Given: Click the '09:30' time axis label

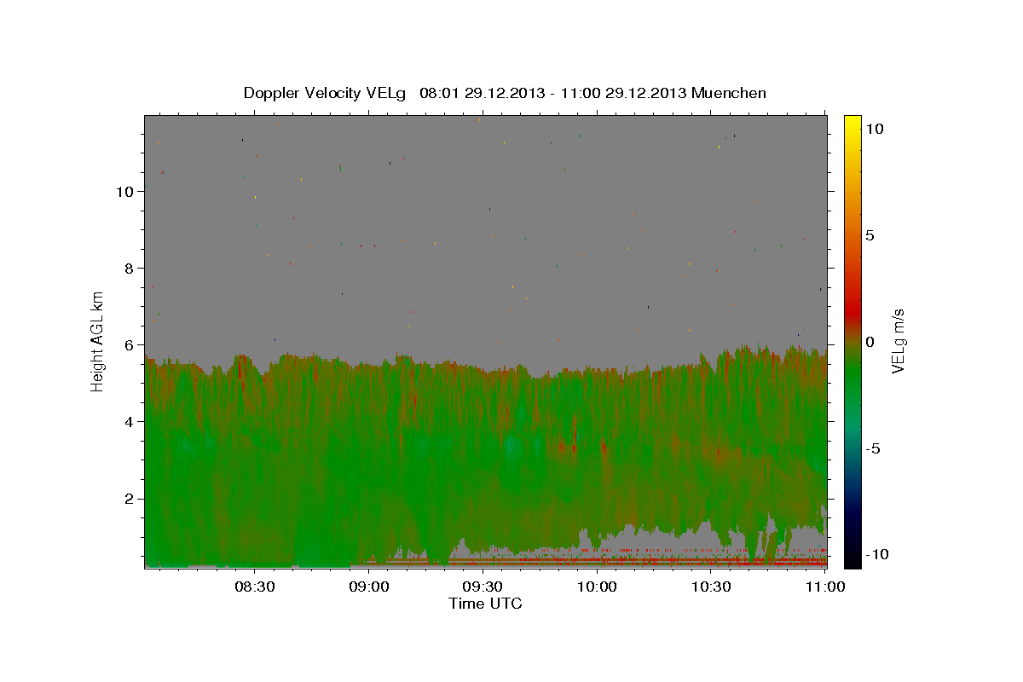Looking at the screenshot, I should [x=483, y=587].
